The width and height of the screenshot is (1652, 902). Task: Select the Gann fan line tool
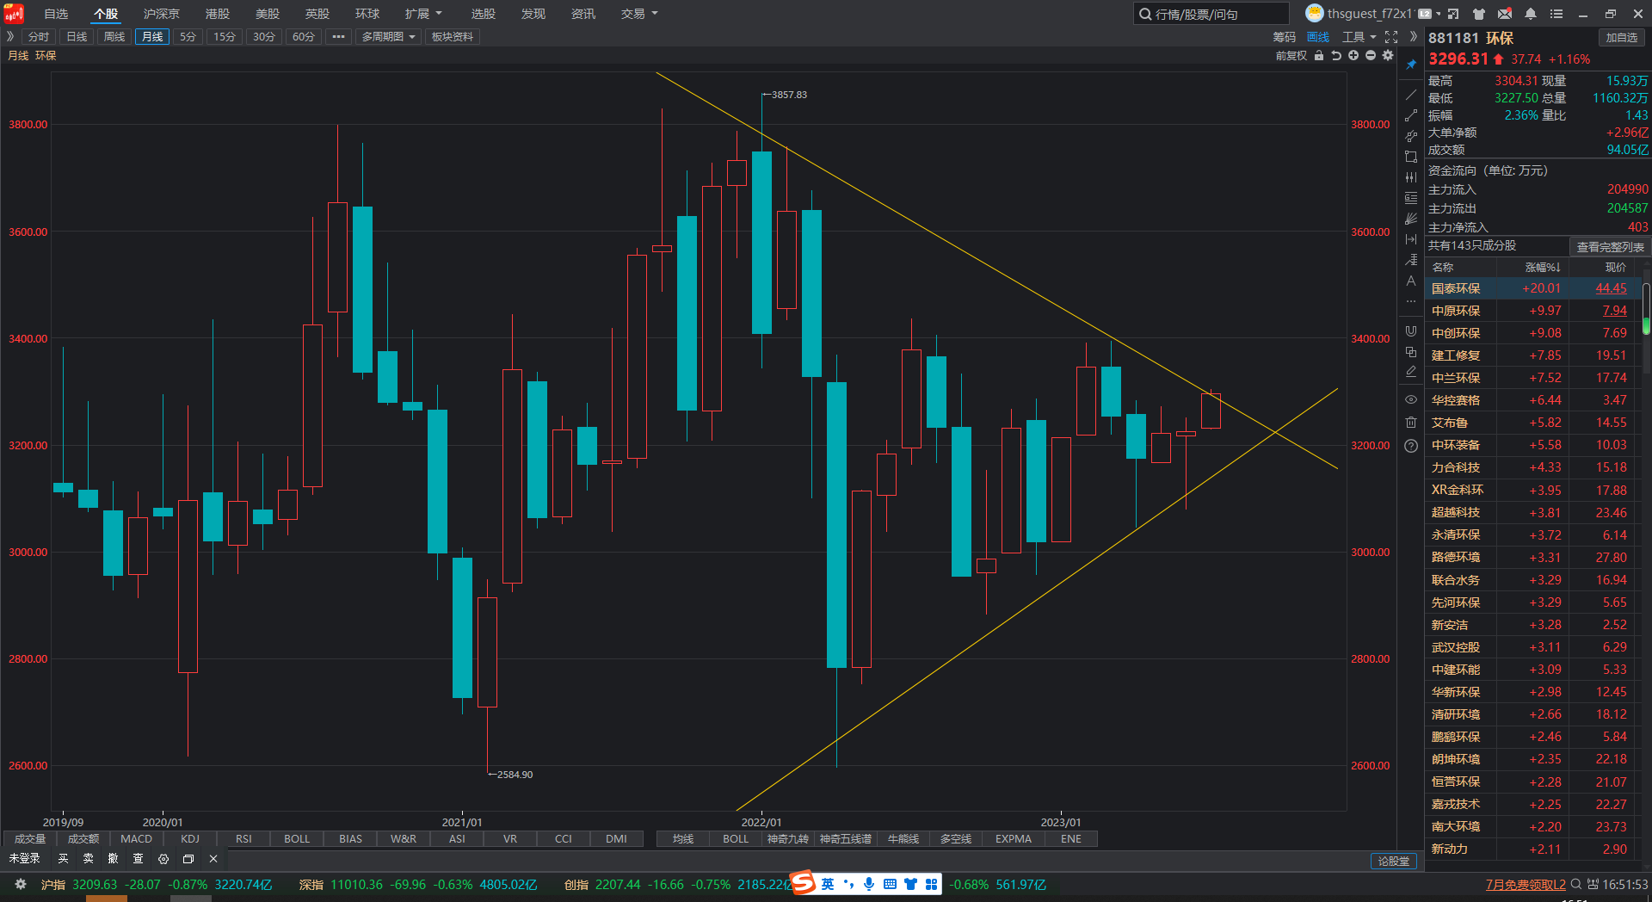[1411, 219]
